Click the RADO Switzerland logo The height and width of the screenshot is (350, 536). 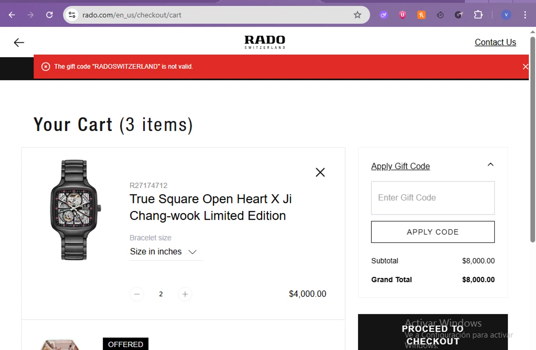click(265, 42)
